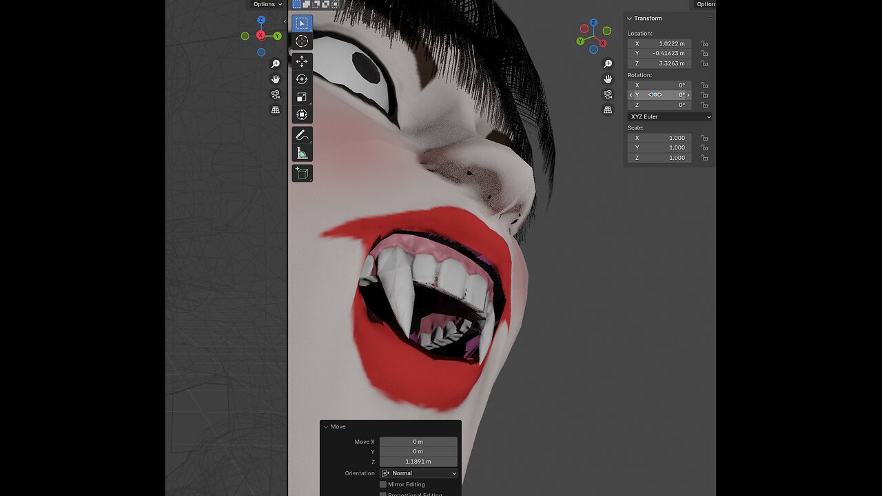Screen dimensions: 882x496
Task: Click labeled Y axis on face viewport gizmo
Action: click(x=581, y=41)
